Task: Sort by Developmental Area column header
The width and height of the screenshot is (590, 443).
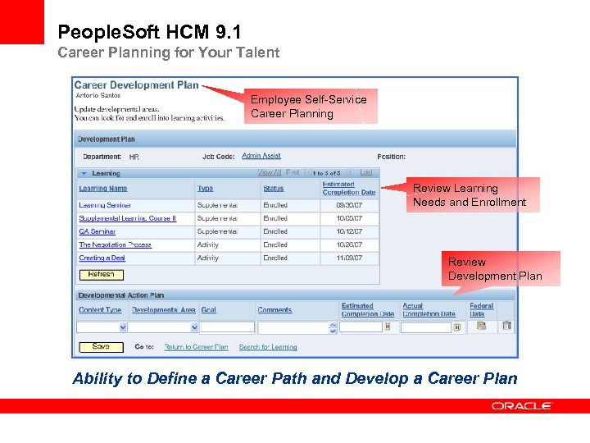Action: click(x=163, y=309)
